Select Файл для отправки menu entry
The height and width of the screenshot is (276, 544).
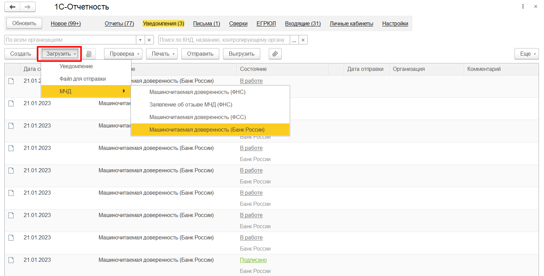tap(83, 79)
